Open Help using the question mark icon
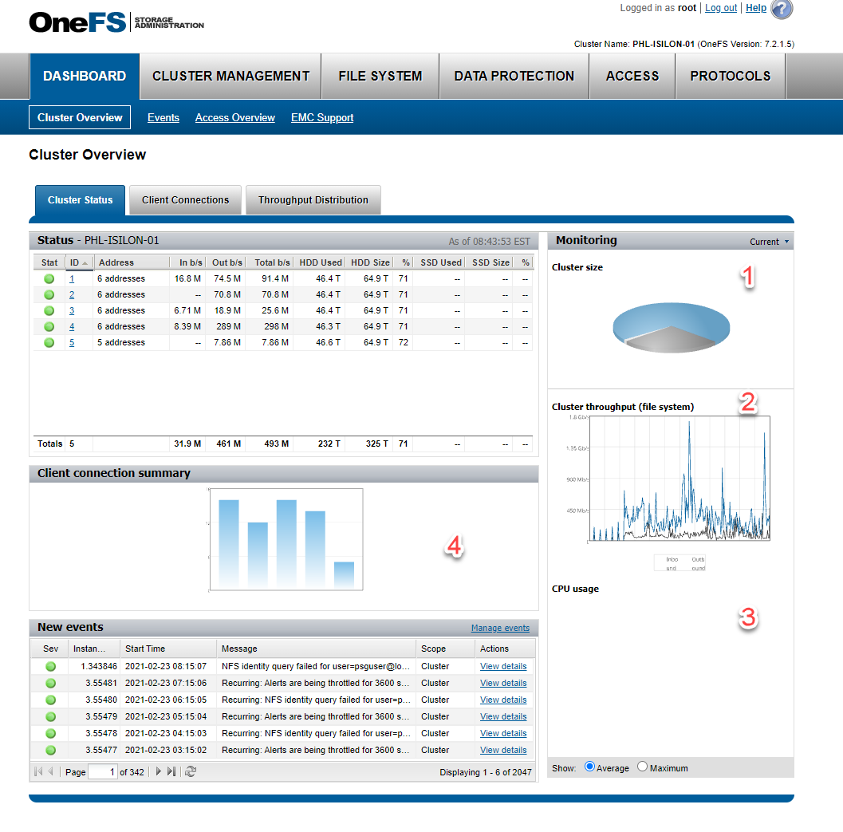The height and width of the screenshot is (832, 843). pyautogui.click(x=780, y=10)
